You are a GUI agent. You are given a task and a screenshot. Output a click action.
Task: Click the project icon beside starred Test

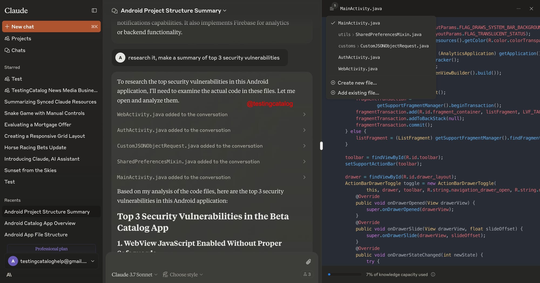tap(7, 79)
